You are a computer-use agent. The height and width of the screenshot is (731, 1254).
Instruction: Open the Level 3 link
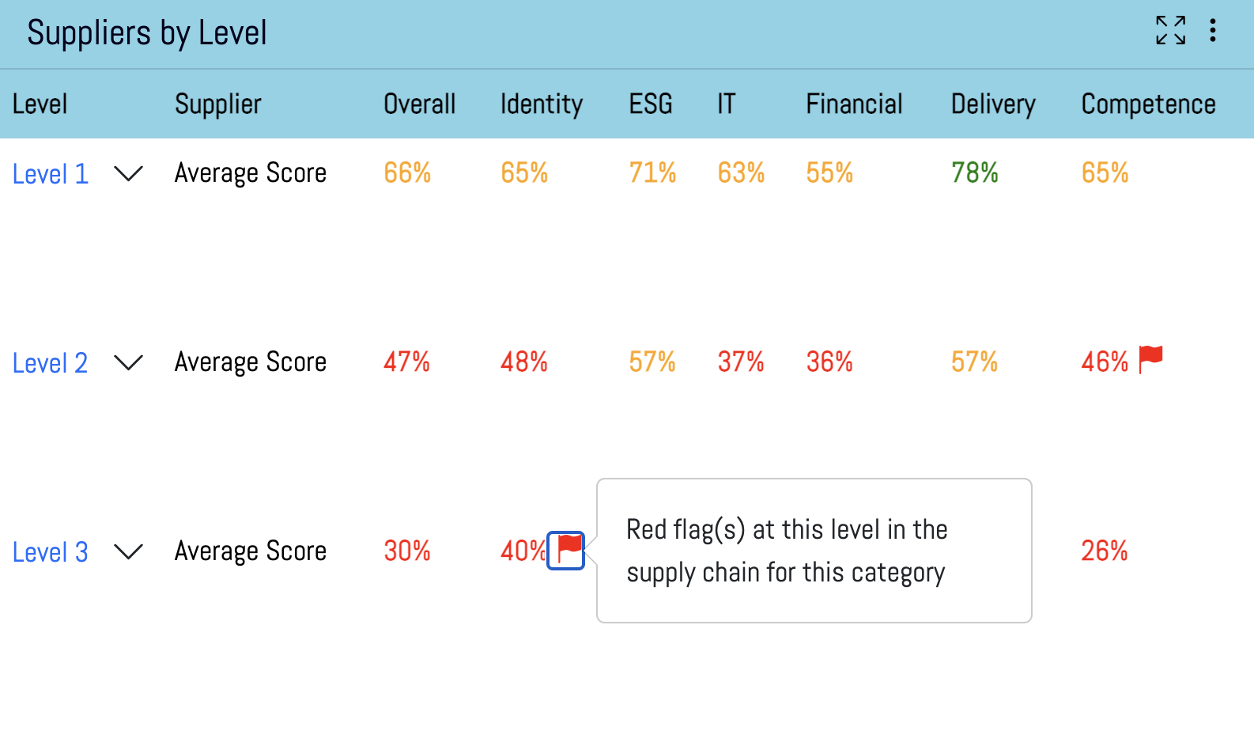(50, 552)
